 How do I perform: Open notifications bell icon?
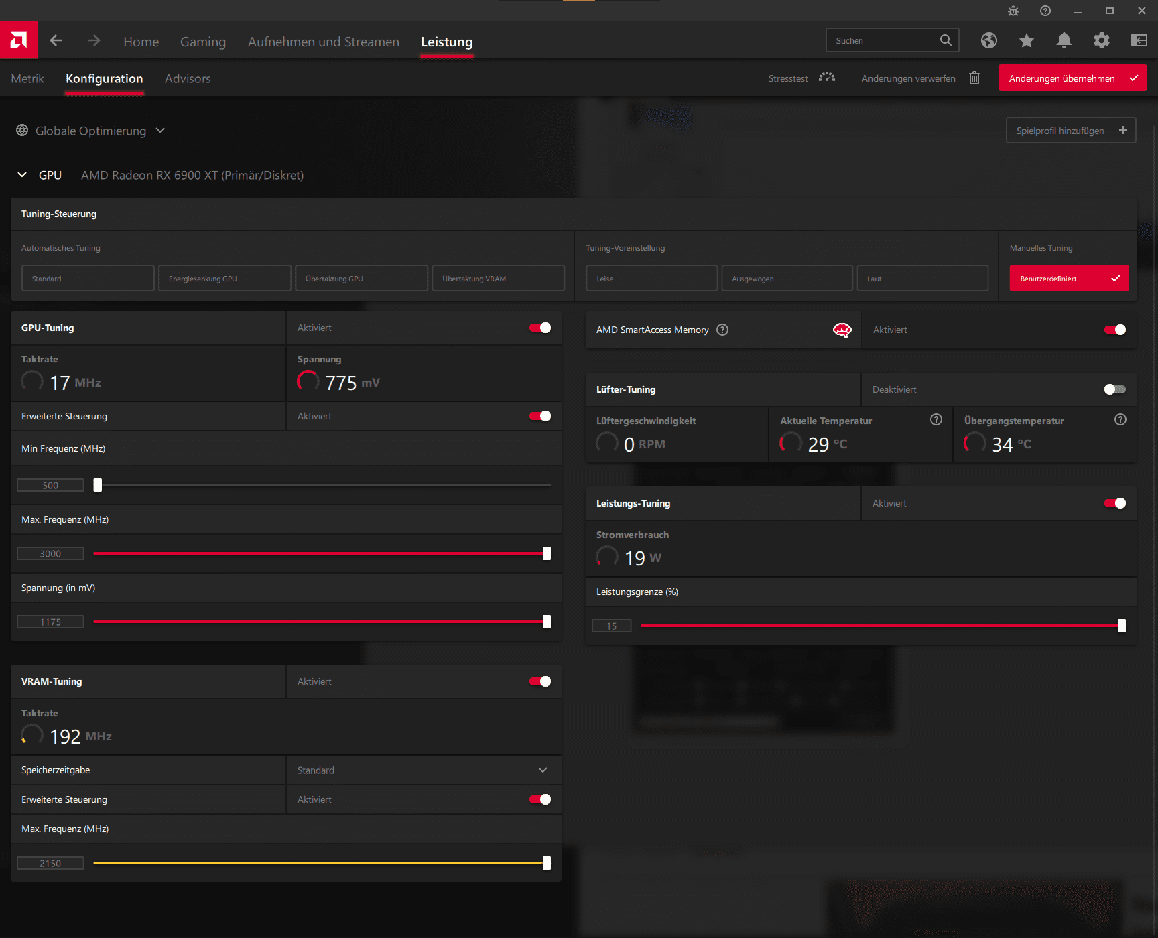pyautogui.click(x=1064, y=40)
